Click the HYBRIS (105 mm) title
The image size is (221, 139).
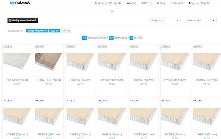click(x=80, y=80)
